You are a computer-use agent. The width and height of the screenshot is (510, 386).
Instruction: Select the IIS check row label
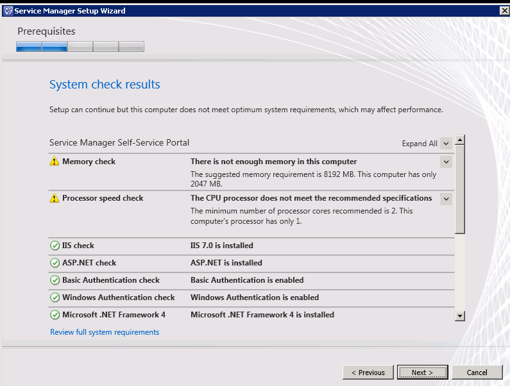tap(78, 246)
